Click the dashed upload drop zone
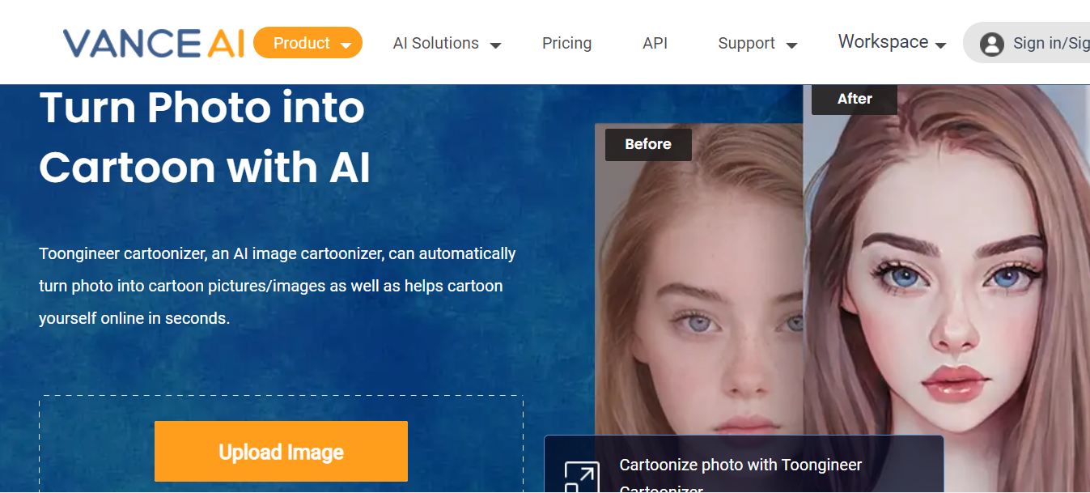1090x493 pixels. pos(281,444)
